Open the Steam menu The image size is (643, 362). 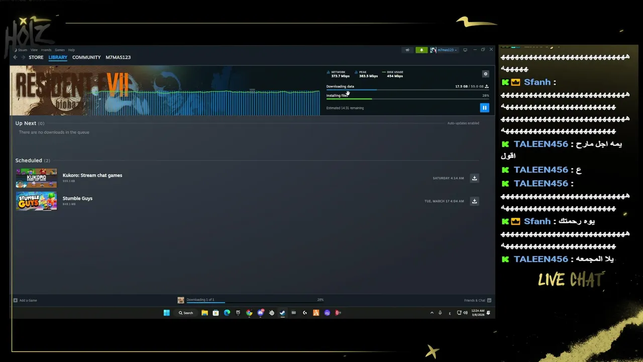pos(21,50)
